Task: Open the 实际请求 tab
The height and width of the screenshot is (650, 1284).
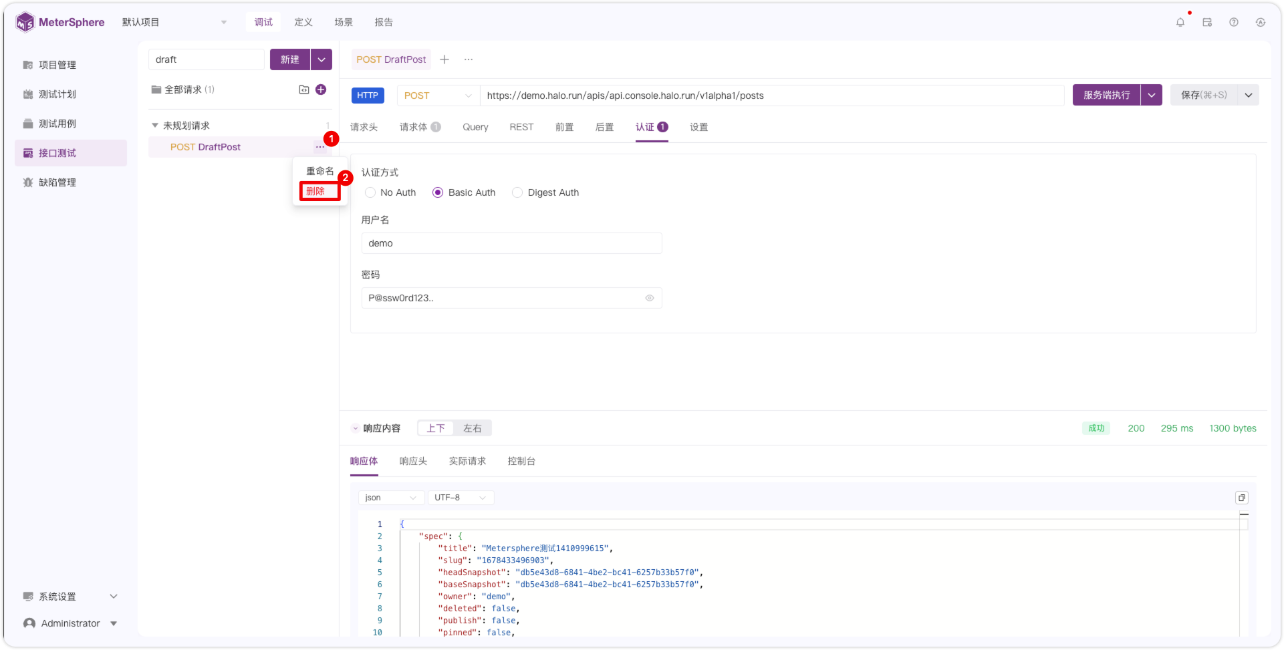Action: (x=467, y=461)
